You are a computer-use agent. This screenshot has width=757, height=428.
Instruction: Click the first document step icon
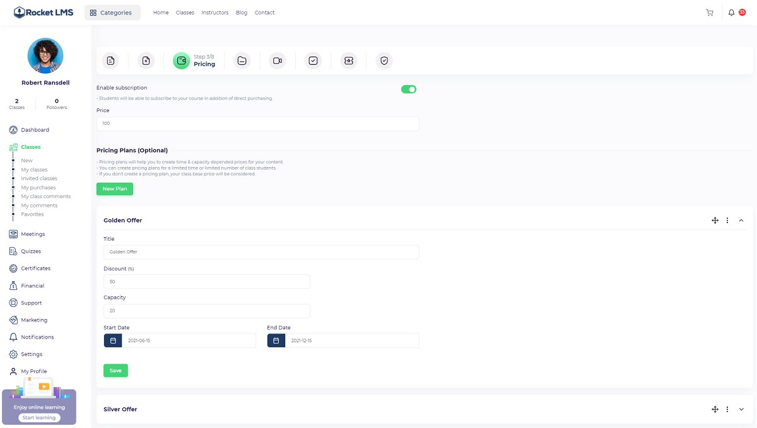pyautogui.click(x=110, y=61)
